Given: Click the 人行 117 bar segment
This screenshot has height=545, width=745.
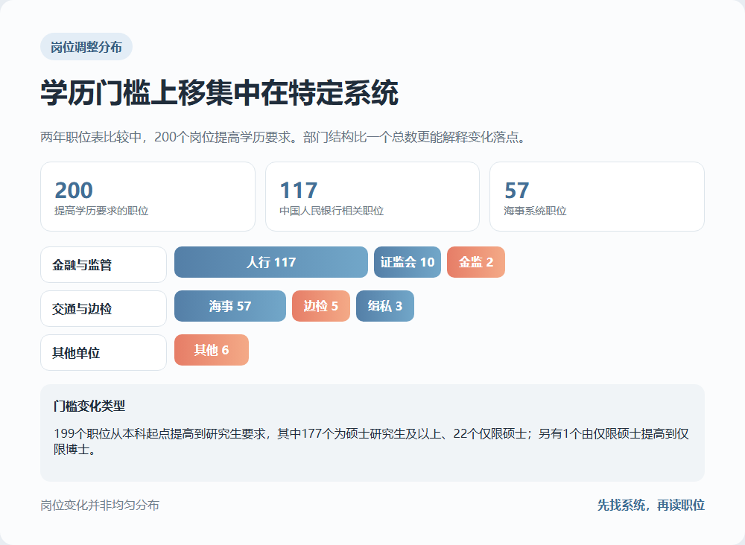Looking at the screenshot, I should tap(271, 262).
